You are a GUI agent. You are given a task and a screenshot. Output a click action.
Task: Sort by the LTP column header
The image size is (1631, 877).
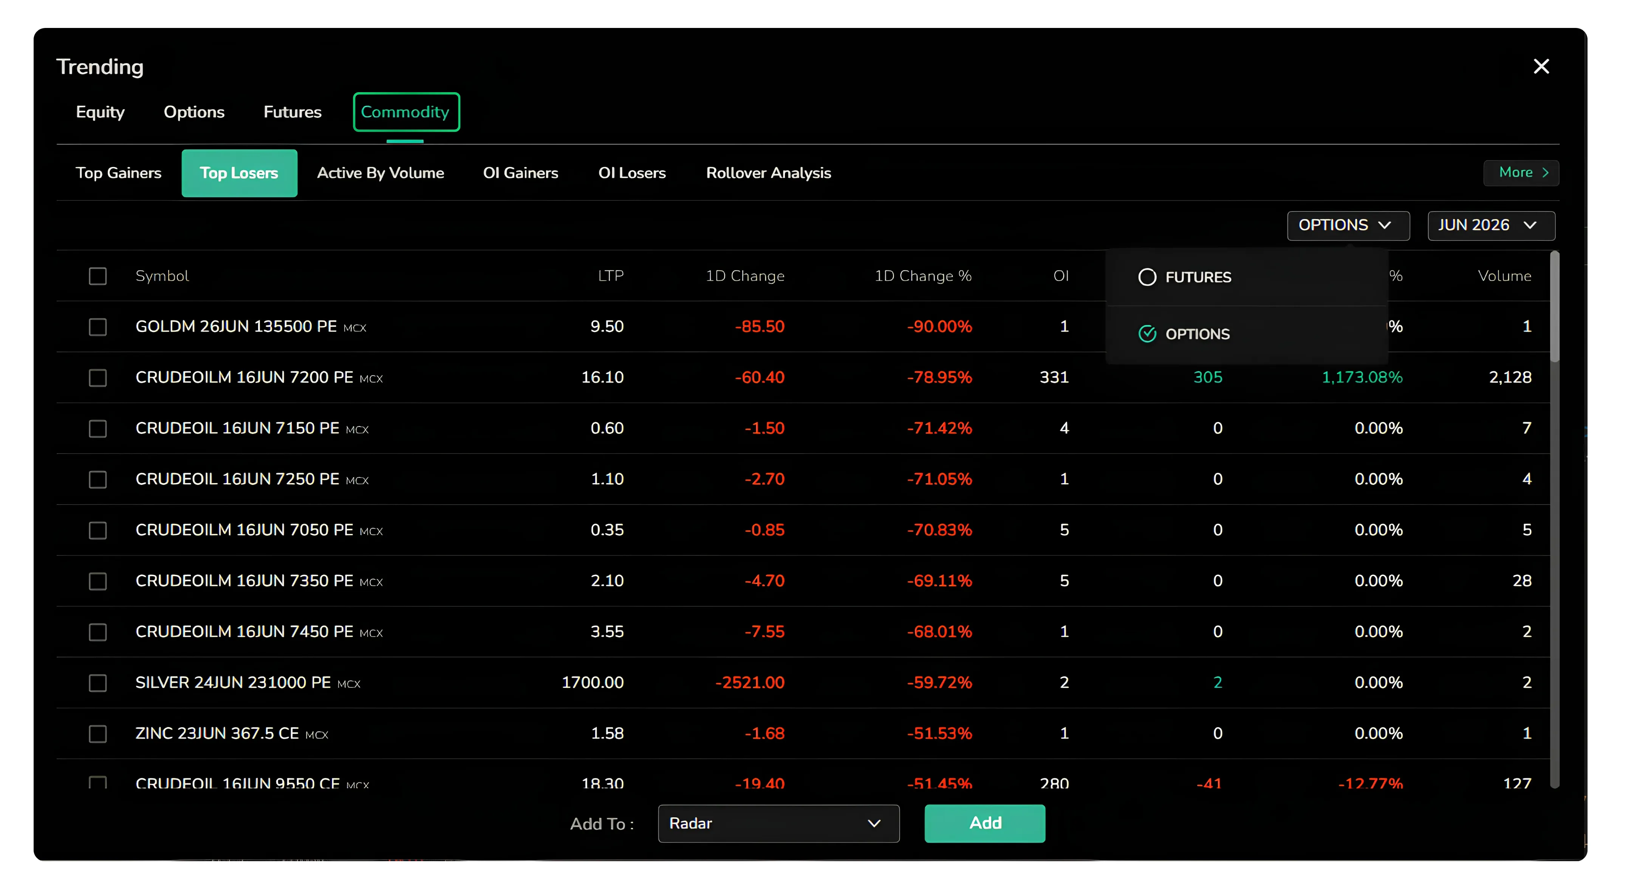point(610,276)
